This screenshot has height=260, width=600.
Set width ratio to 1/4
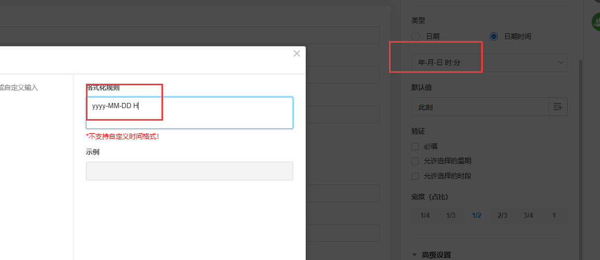click(x=425, y=216)
